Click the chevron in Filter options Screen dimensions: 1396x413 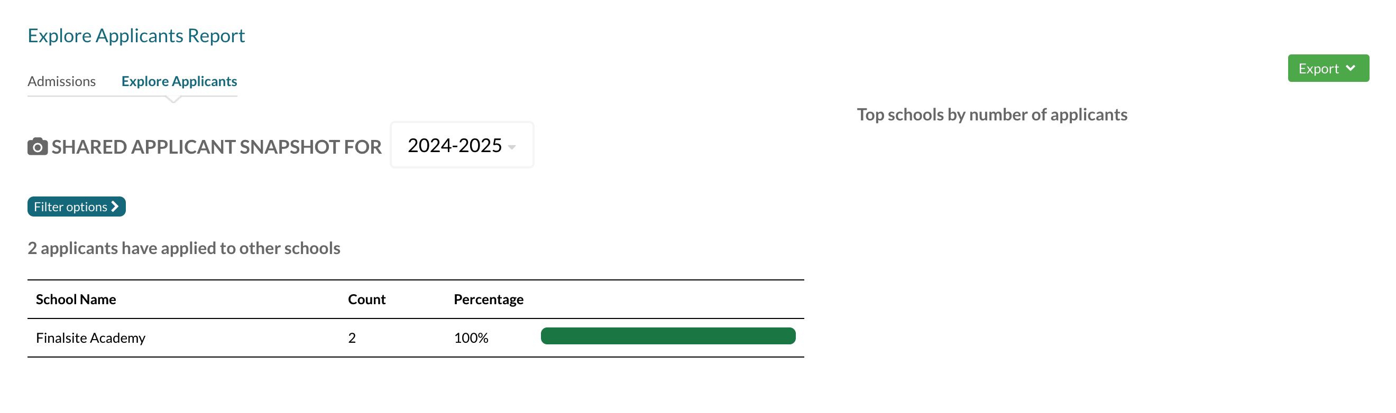(x=115, y=206)
